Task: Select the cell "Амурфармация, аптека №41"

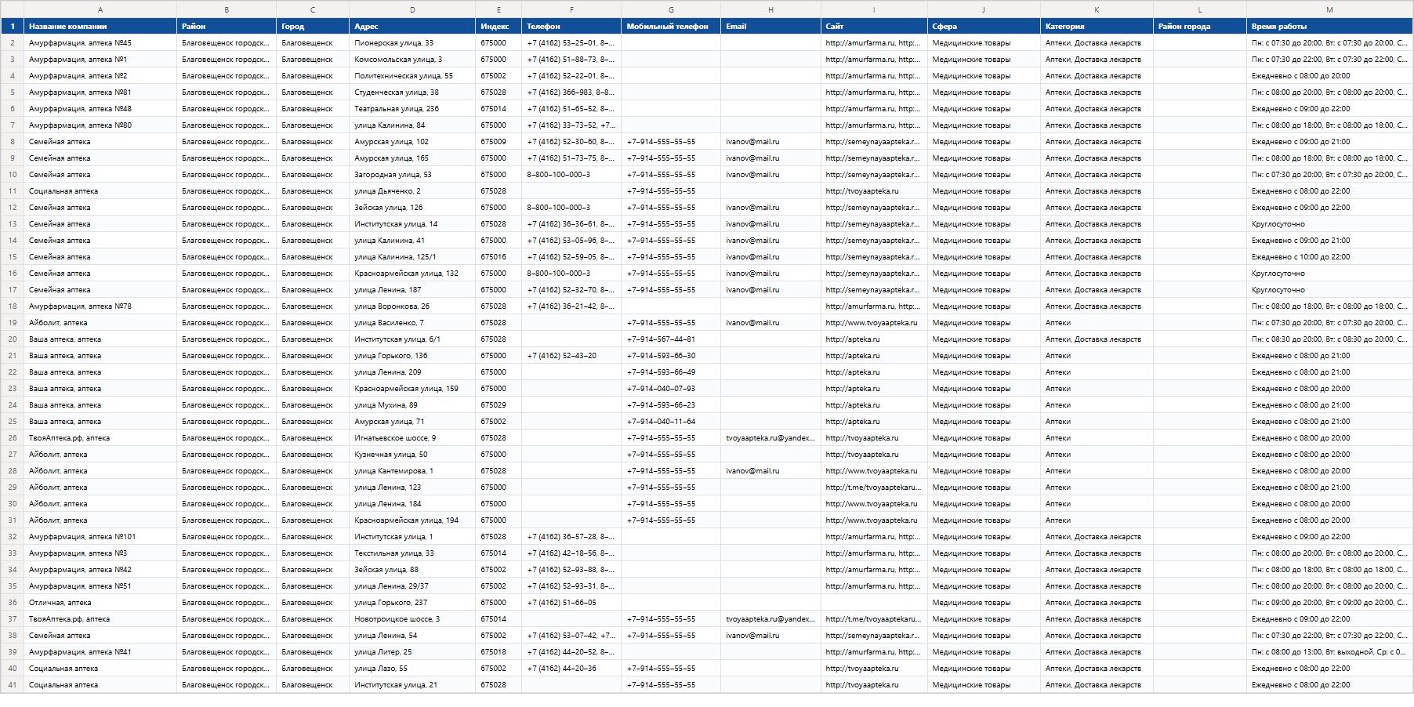Action: pos(100,652)
